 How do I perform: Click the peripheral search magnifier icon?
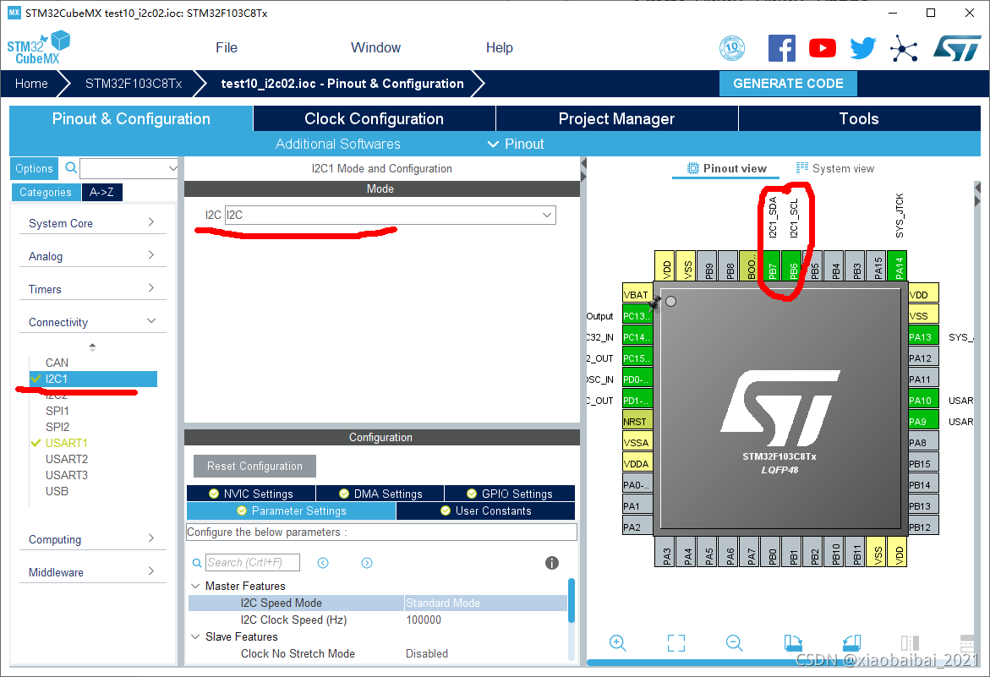point(71,168)
